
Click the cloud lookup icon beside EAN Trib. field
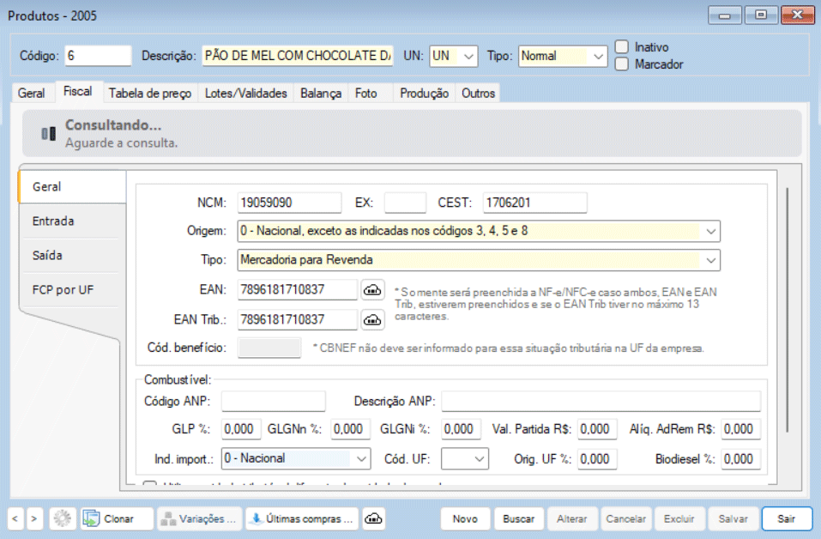point(372,319)
